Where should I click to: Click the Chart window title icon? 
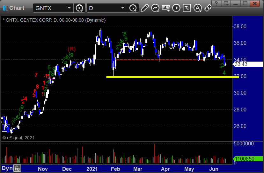click(5, 8)
